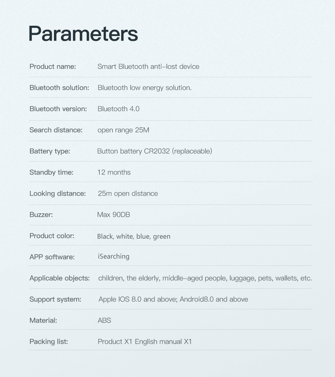Image resolution: width=335 pixels, height=377 pixels.
Task: Click the 'Standby time:' label
Action: click(51, 172)
